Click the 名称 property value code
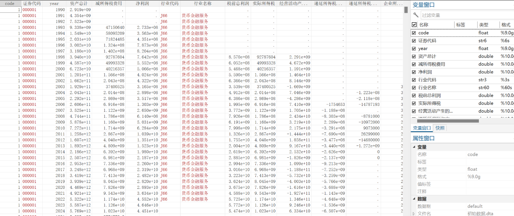This screenshot has width=514, height=216. point(472,154)
